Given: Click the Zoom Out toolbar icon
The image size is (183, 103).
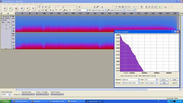Looking at the screenshot, I should [x=149, y=7].
